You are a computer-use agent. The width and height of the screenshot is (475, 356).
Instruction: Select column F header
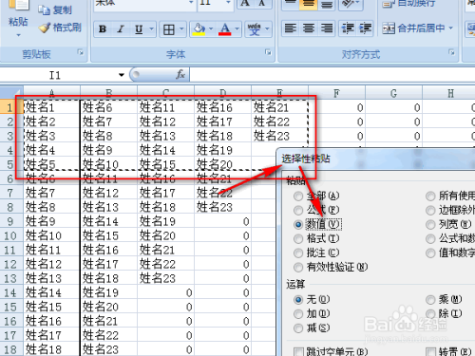point(336,93)
